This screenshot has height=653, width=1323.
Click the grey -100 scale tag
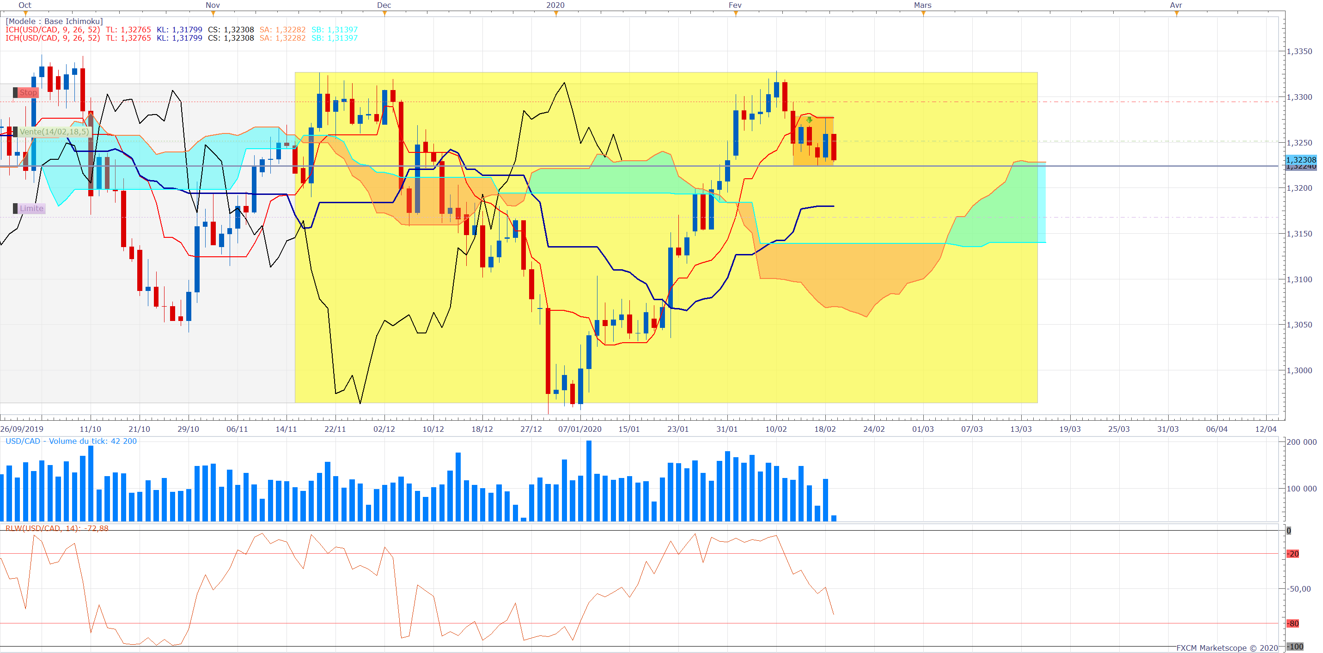1295,647
